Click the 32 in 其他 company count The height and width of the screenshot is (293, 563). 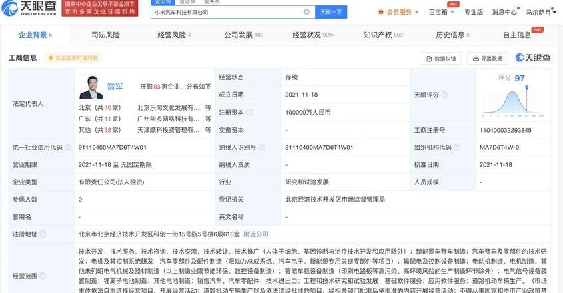(x=107, y=130)
